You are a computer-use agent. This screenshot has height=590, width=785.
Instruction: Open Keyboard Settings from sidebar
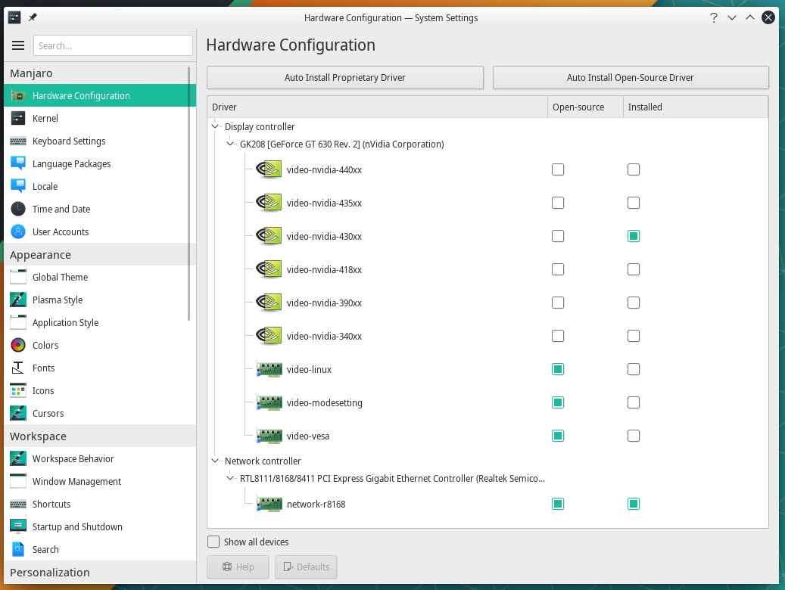(x=100, y=141)
